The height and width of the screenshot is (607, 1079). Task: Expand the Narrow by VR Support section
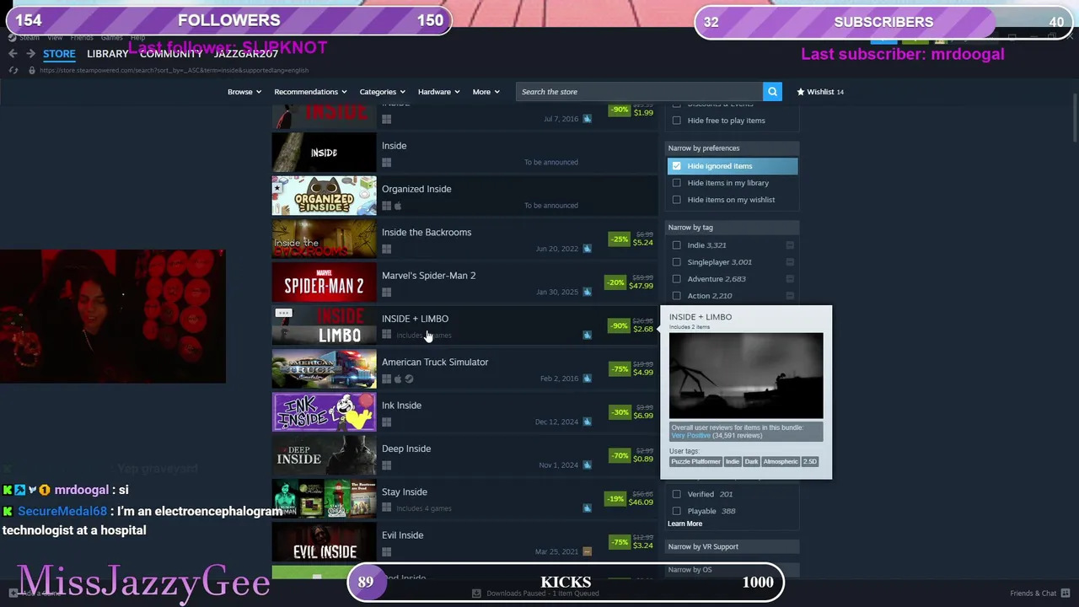[x=730, y=546]
